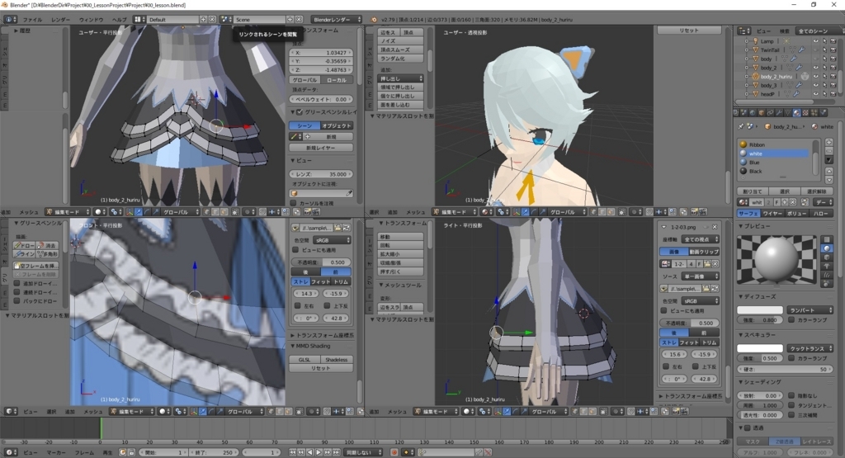Click the Shadeless button in MMD Shading
This screenshot has width=845, height=458.
point(337,360)
